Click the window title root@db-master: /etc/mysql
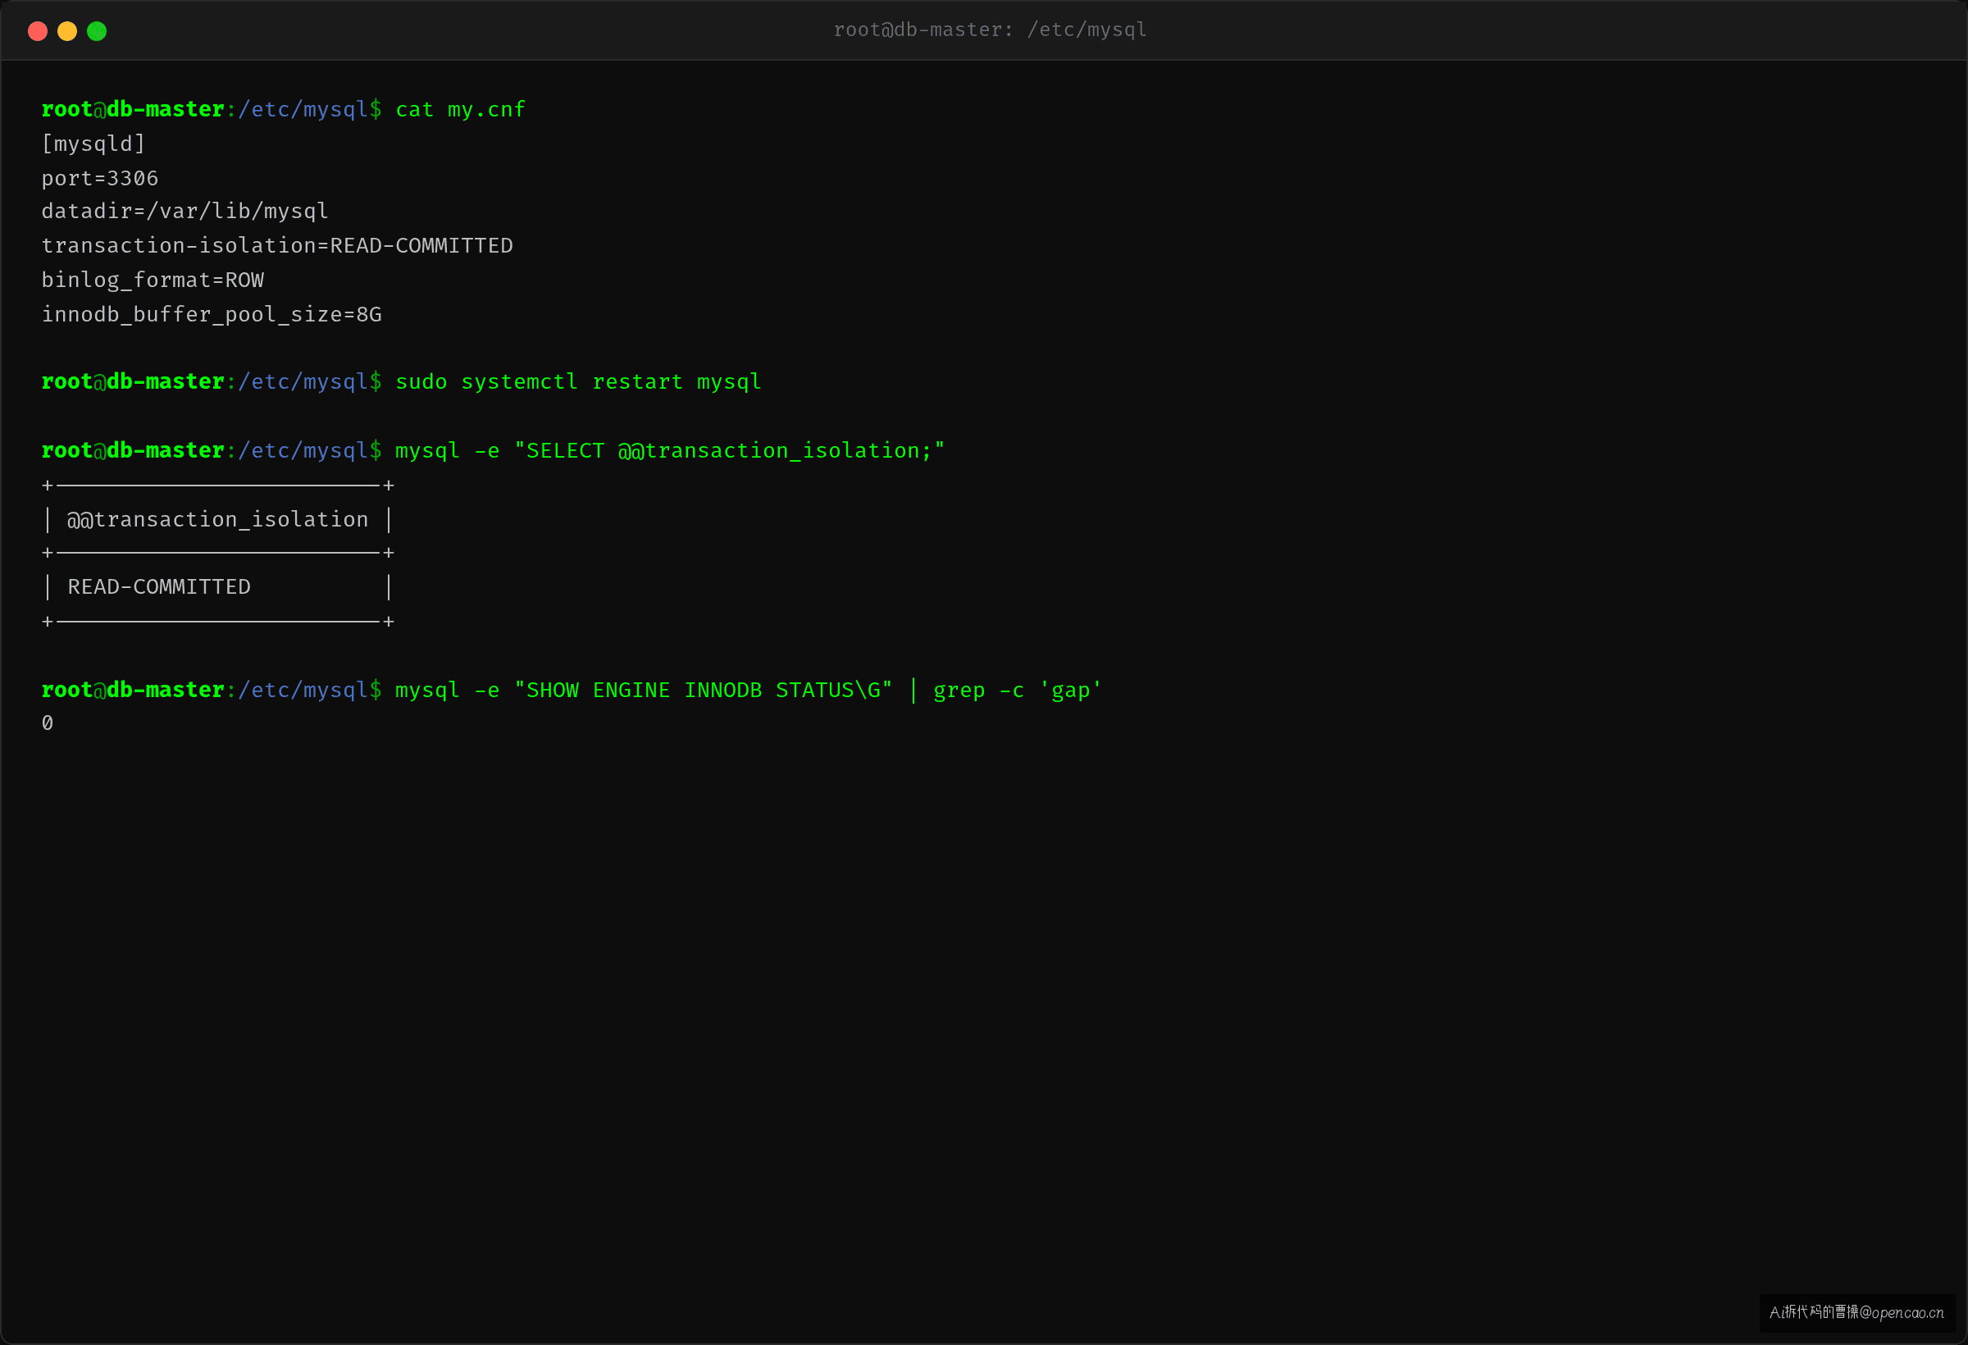 990,30
